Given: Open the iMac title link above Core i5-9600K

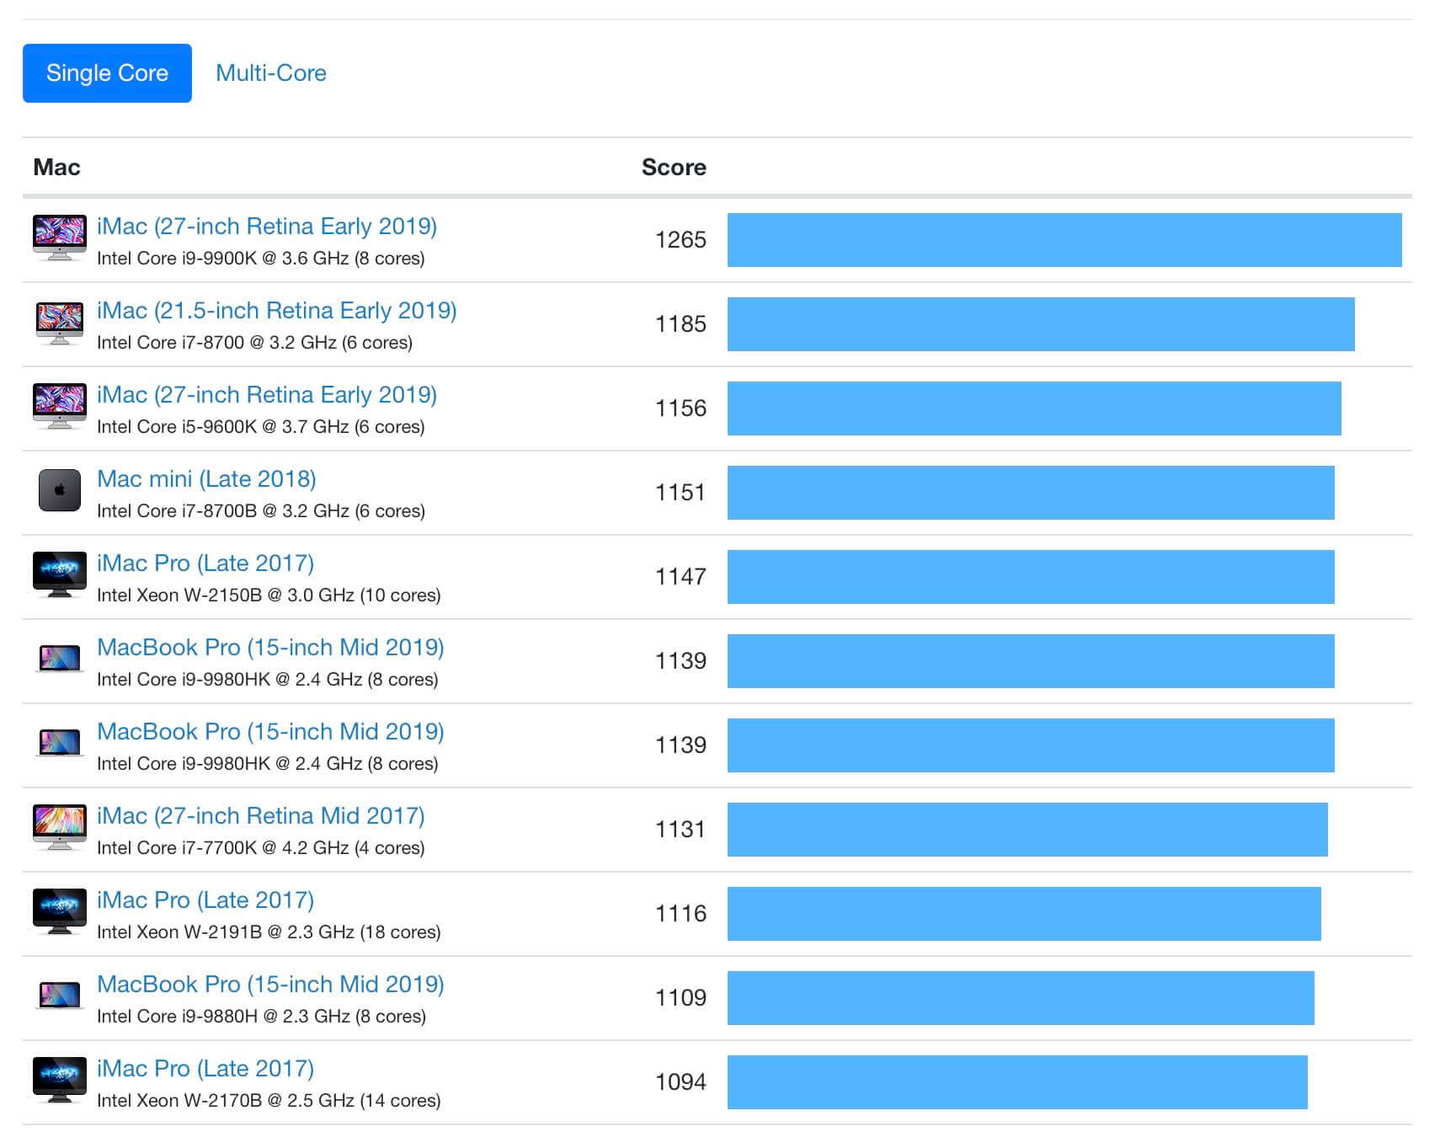Looking at the screenshot, I should click(x=266, y=395).
